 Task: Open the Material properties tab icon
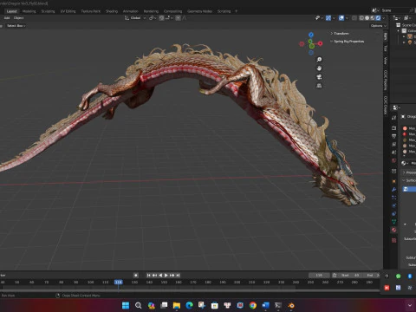tap(393, 230)
